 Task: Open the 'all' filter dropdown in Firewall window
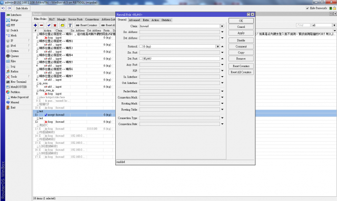334,25
